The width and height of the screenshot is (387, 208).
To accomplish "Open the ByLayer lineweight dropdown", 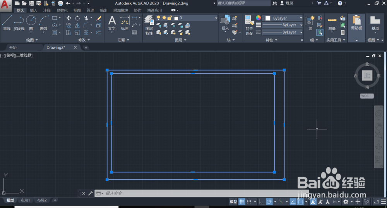I will [x=301, y=25].
